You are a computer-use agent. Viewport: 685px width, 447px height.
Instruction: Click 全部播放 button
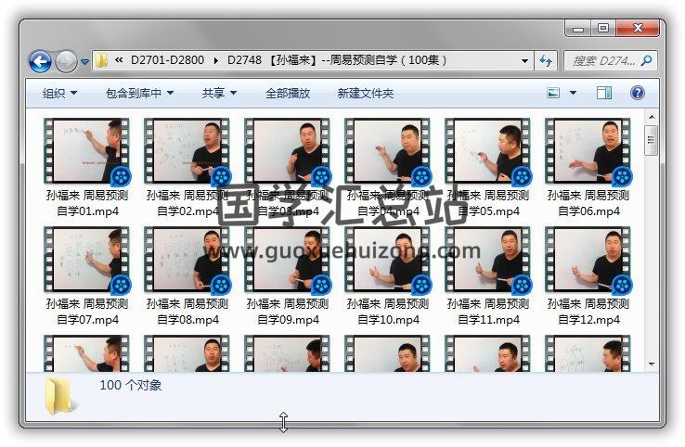288,93
